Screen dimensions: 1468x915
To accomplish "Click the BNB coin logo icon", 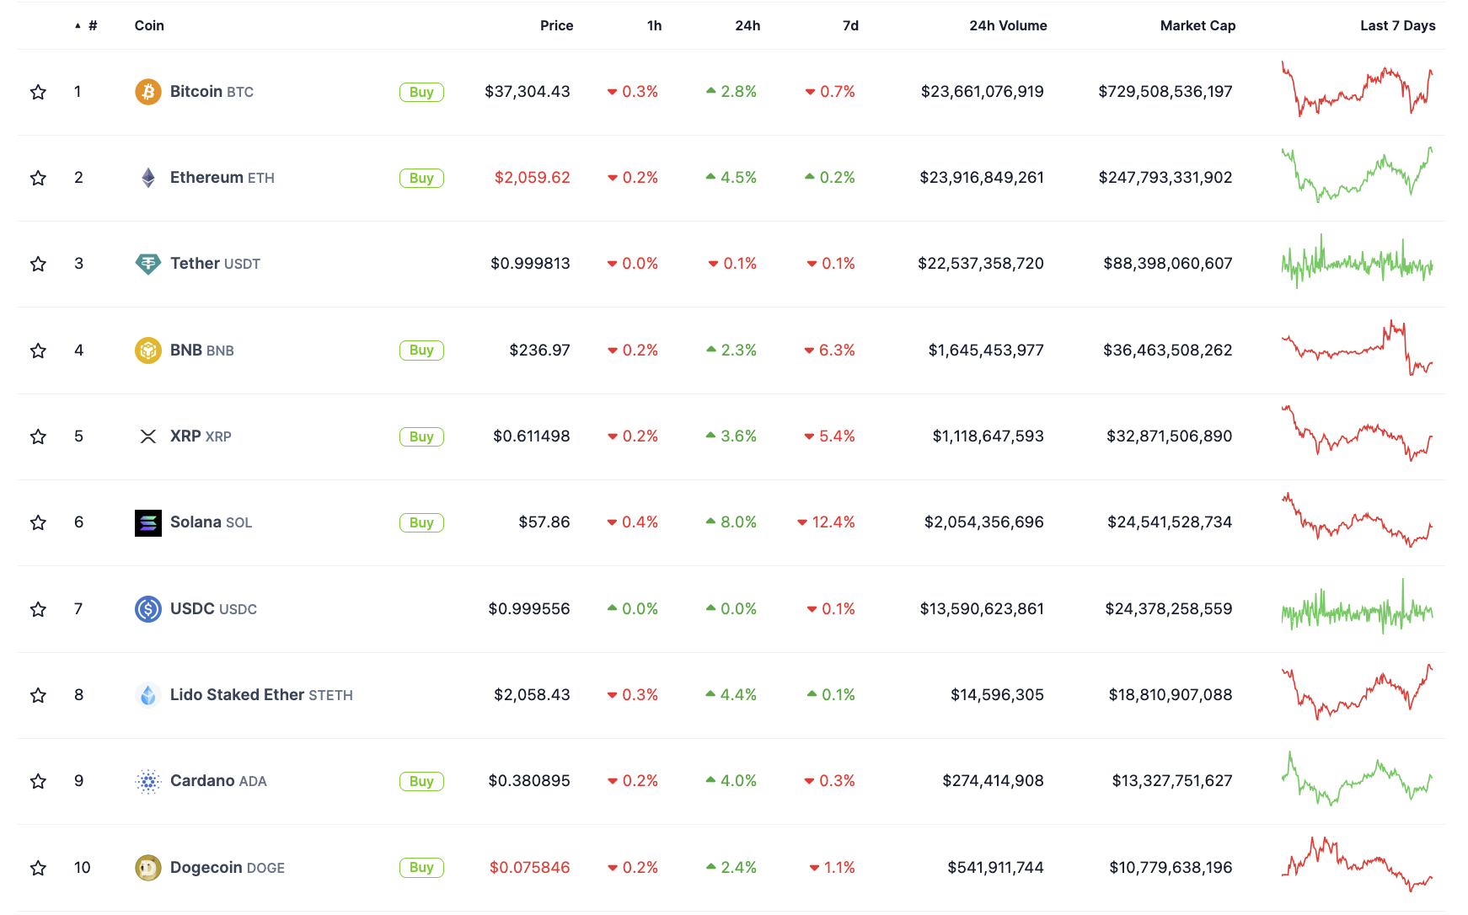I will point(148,350).
